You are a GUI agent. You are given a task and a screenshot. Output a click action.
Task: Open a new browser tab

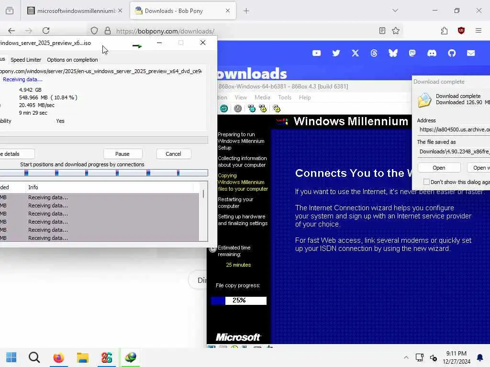click(246, 11)
